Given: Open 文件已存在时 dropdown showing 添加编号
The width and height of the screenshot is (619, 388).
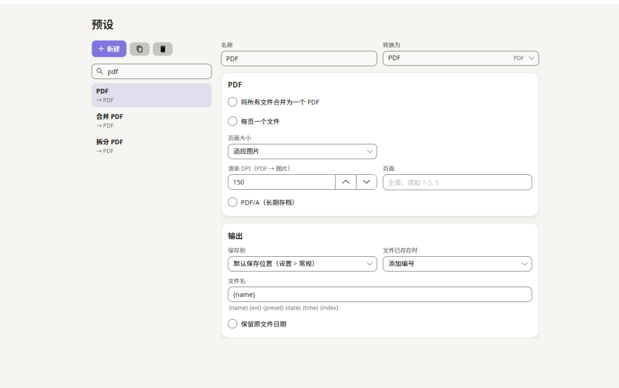Looking at the screenshot, I should click(457, 264).
